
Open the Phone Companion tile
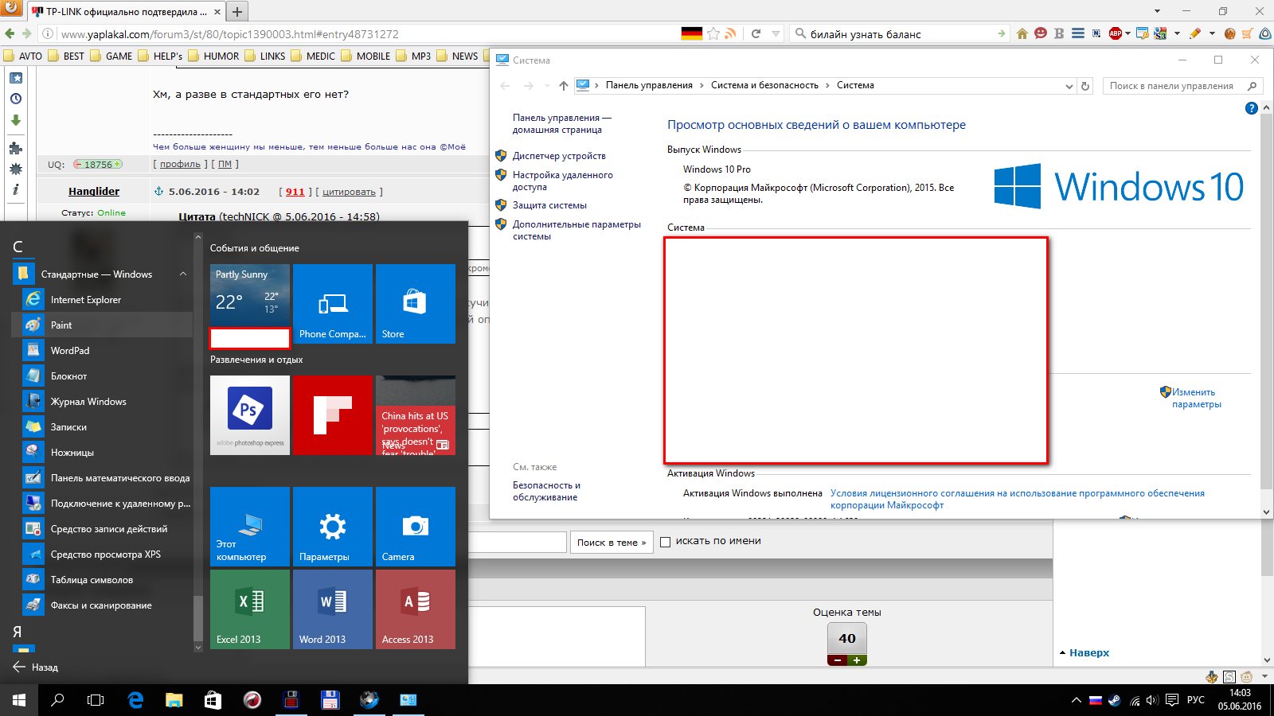tap(333, 304)
